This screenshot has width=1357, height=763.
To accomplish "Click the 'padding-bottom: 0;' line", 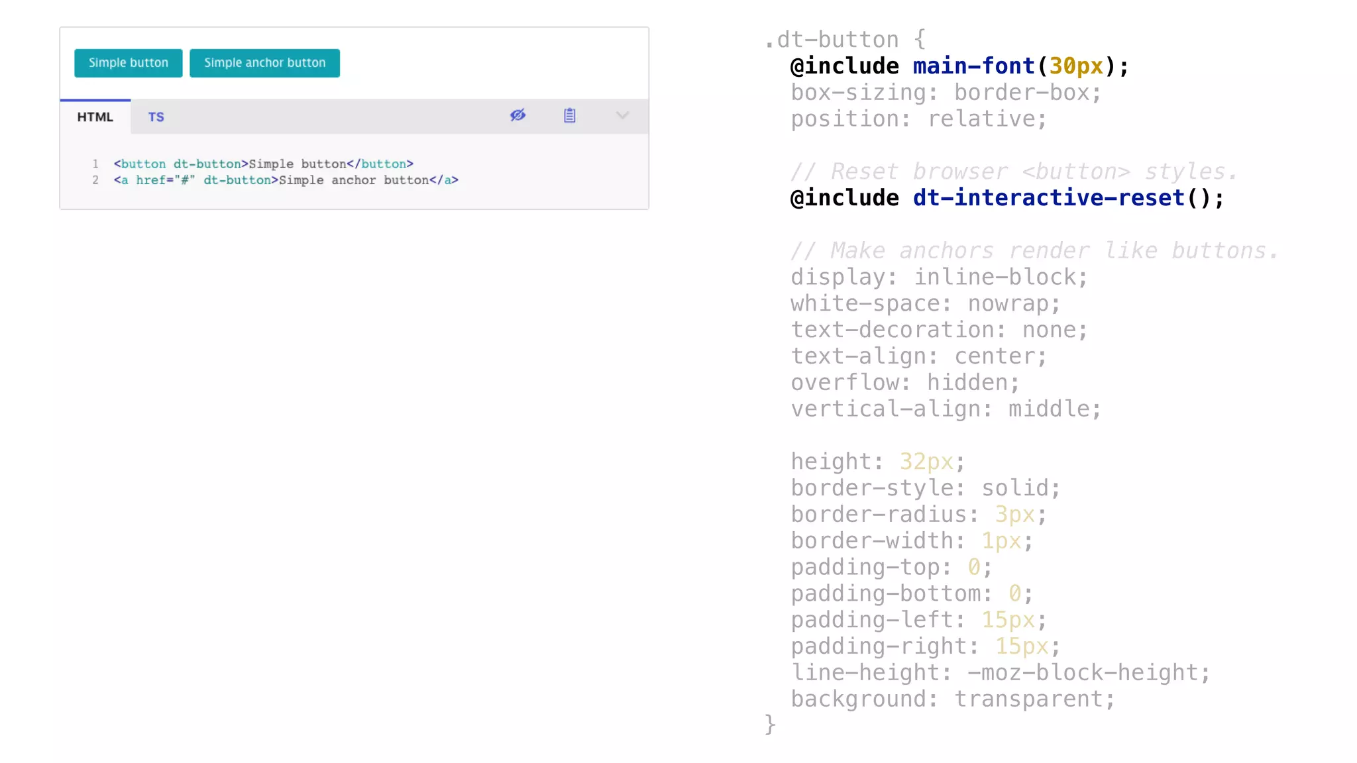I will coord(912,594).
